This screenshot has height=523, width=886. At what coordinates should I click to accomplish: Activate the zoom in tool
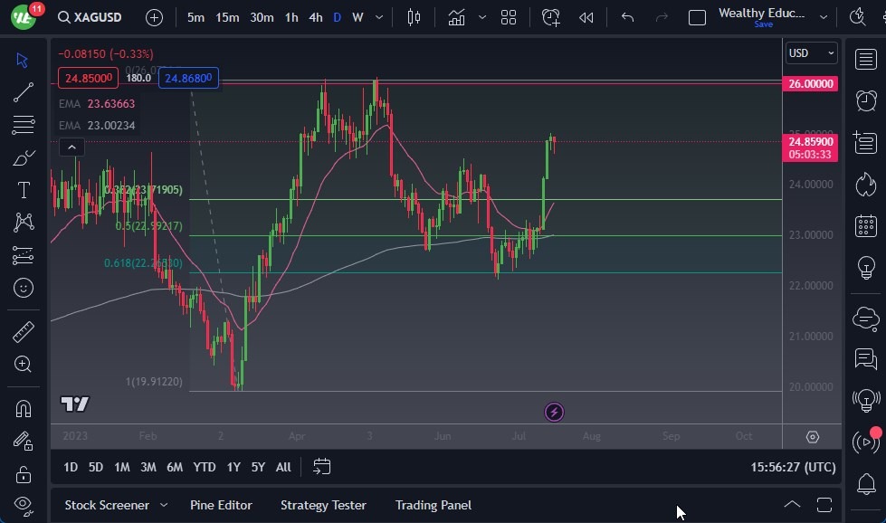[24, 365]
